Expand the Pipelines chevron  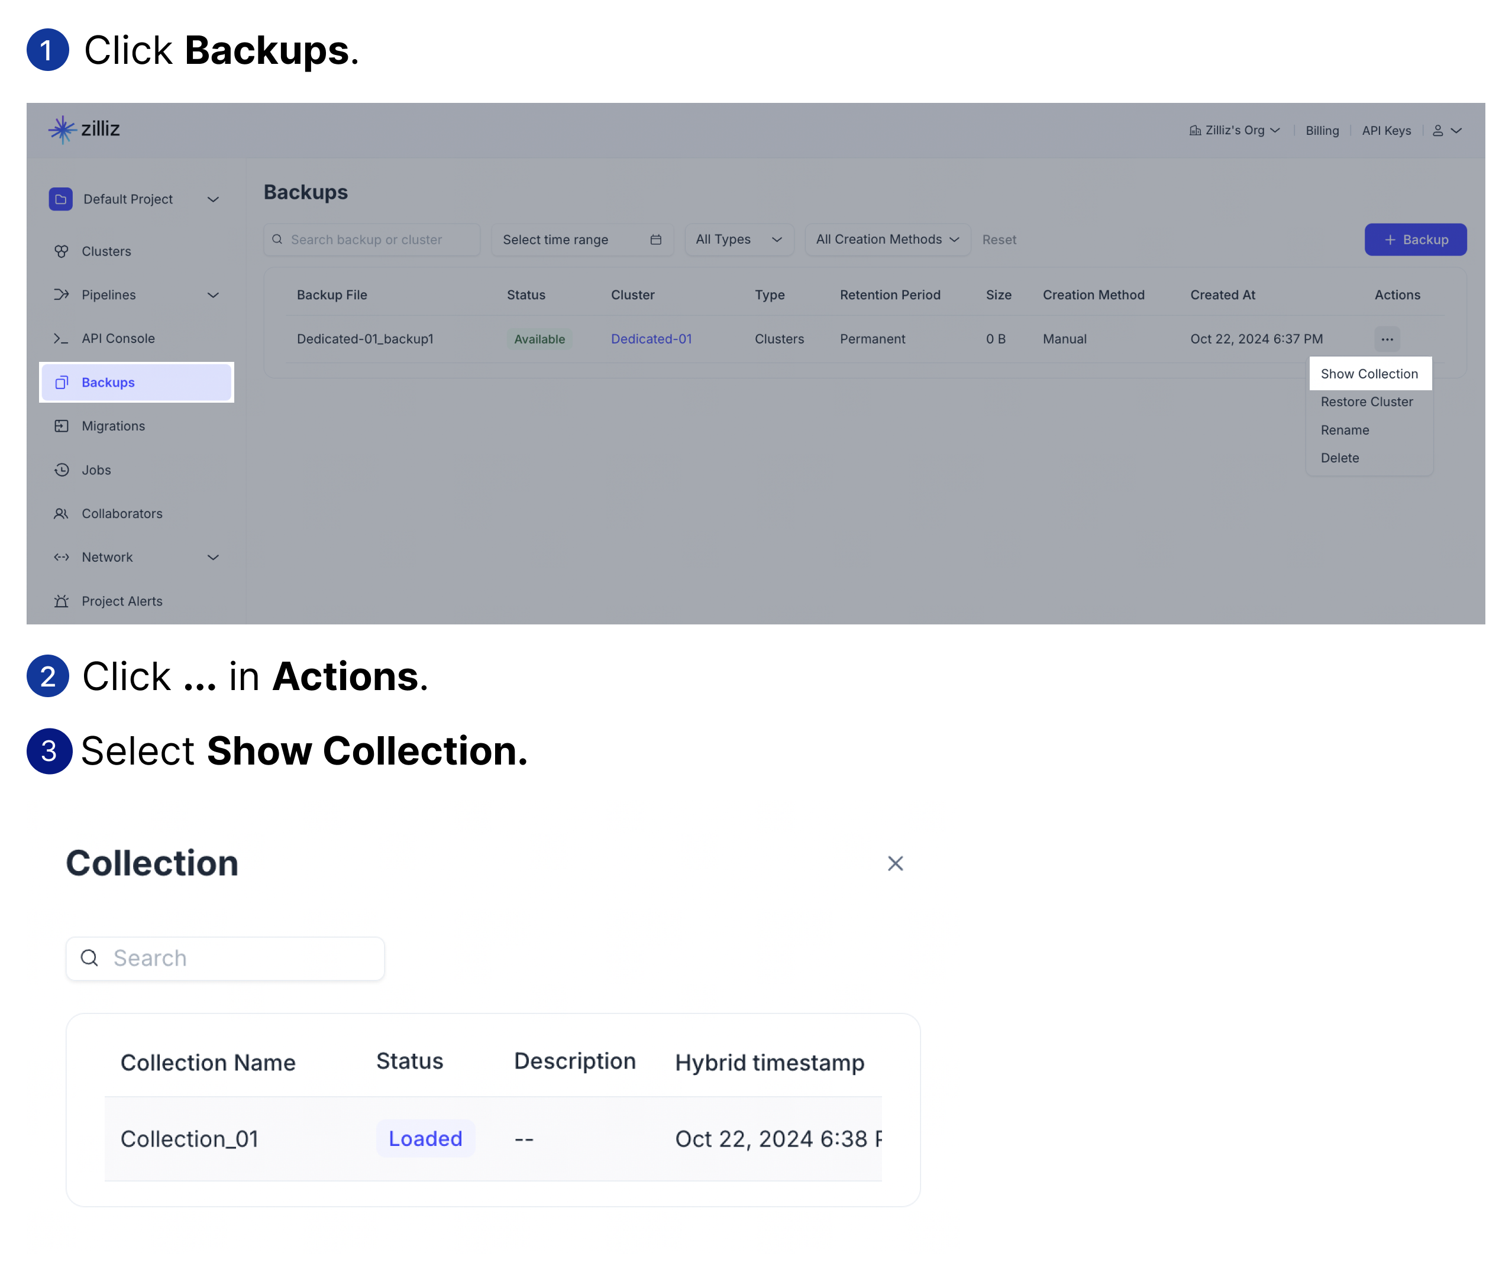213,295
